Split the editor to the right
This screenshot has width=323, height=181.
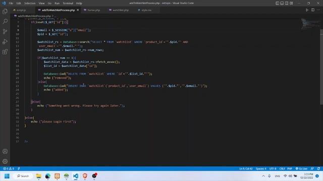pyautogui.click(x=313, y=10)
